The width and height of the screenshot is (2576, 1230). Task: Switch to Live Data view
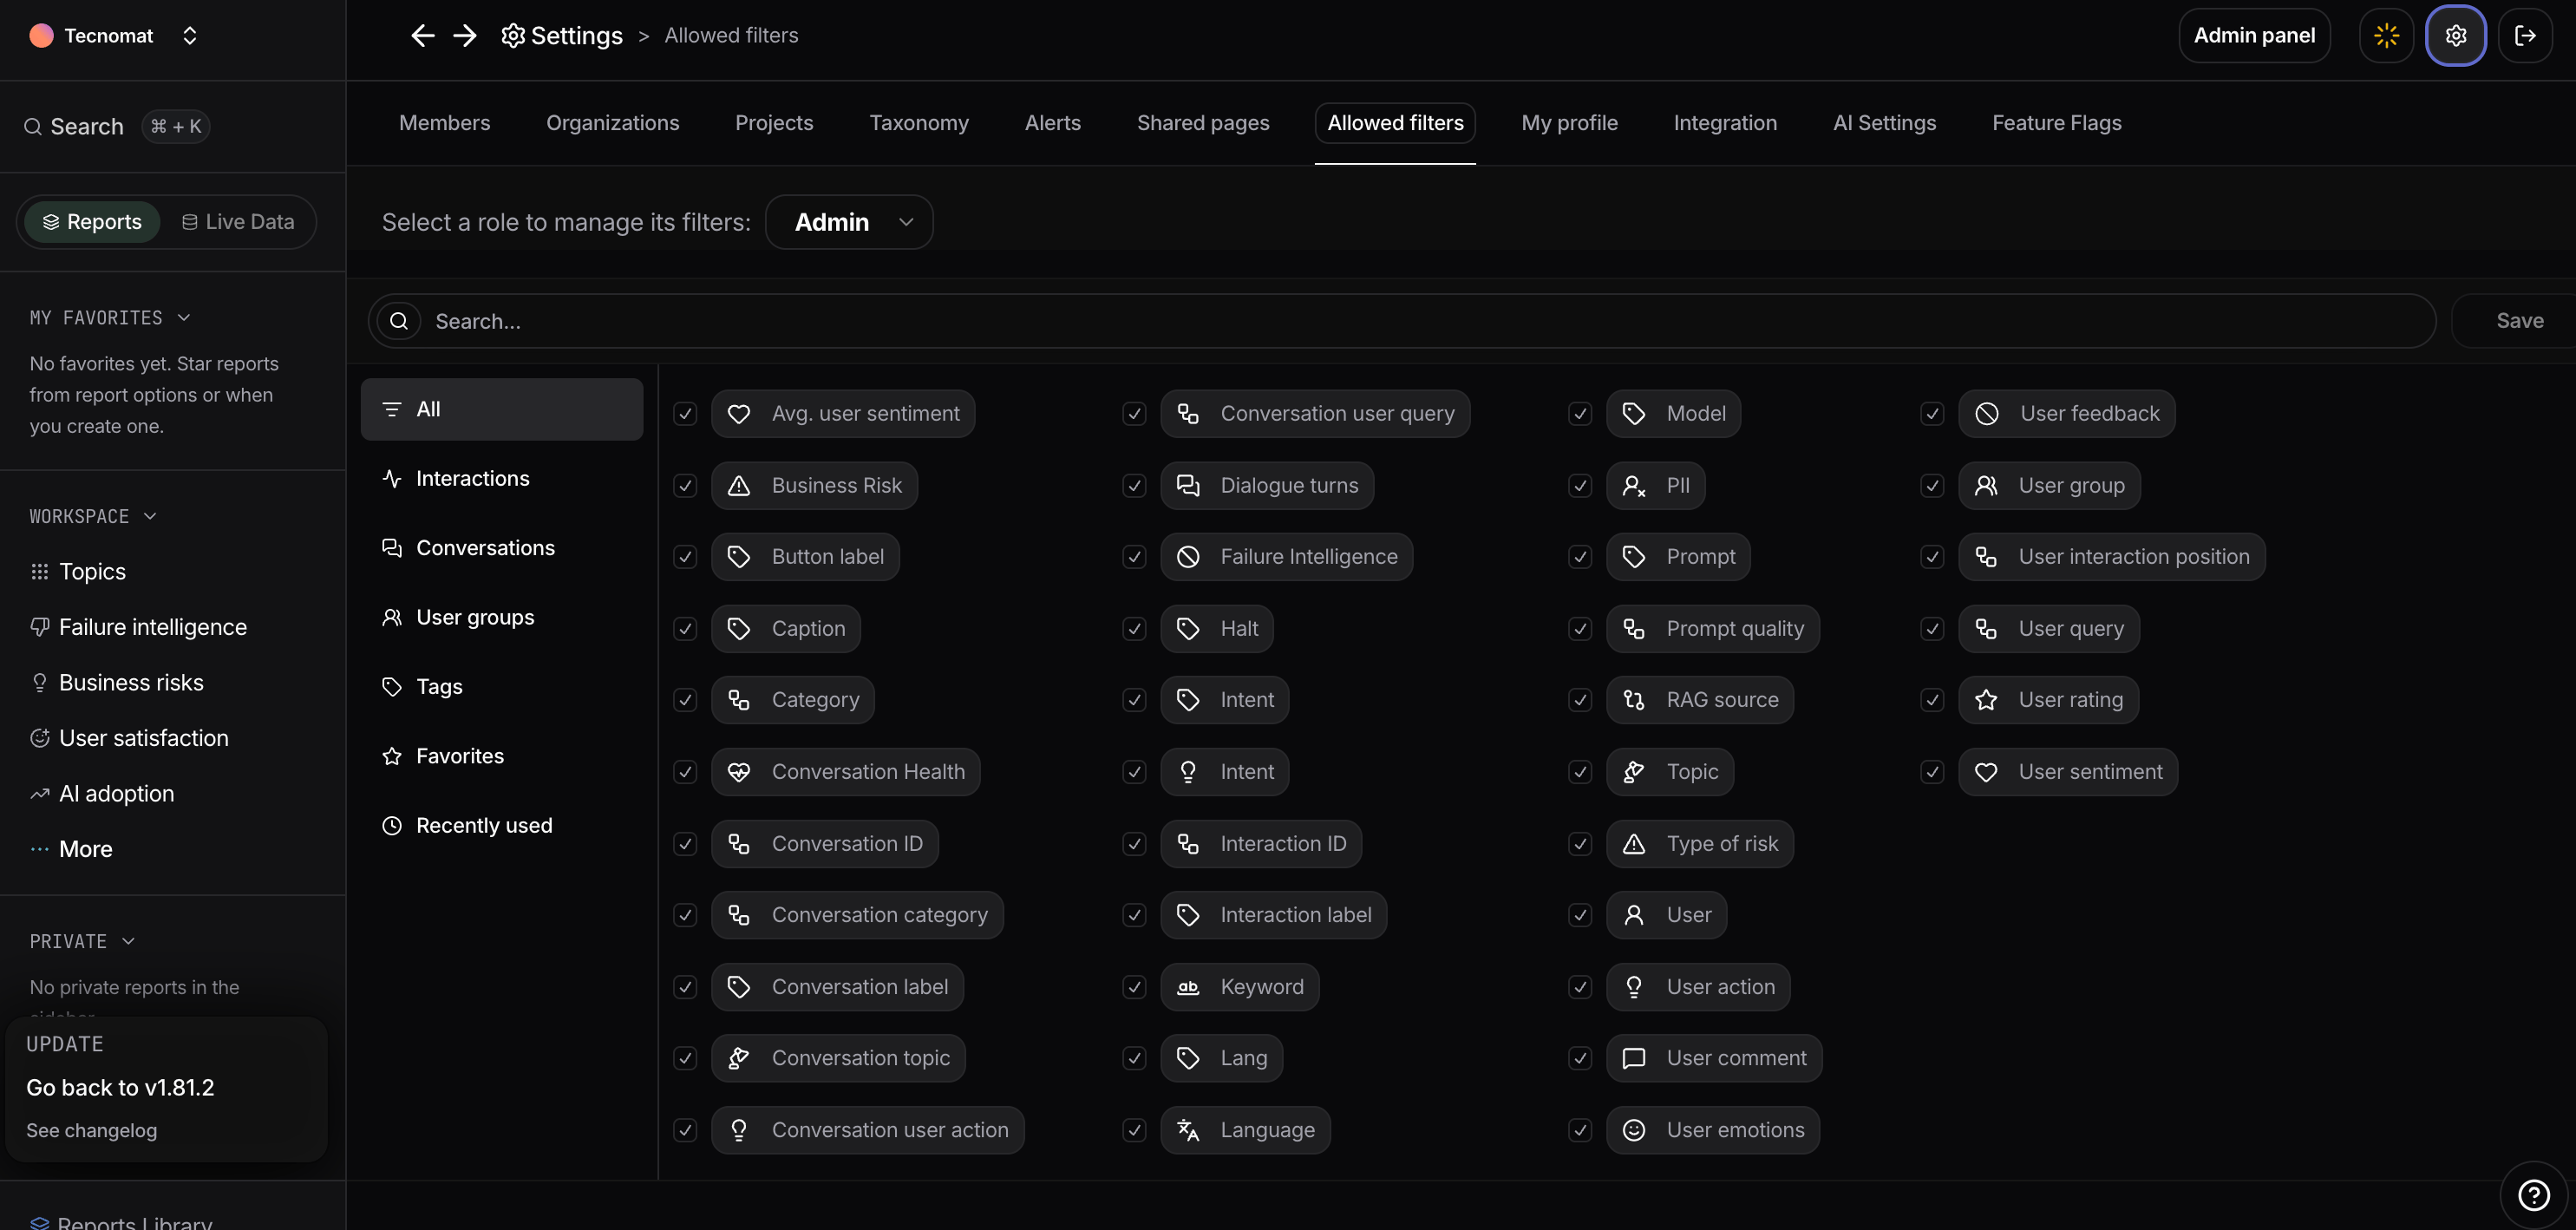pyautogui.click(x=238, y=222)
